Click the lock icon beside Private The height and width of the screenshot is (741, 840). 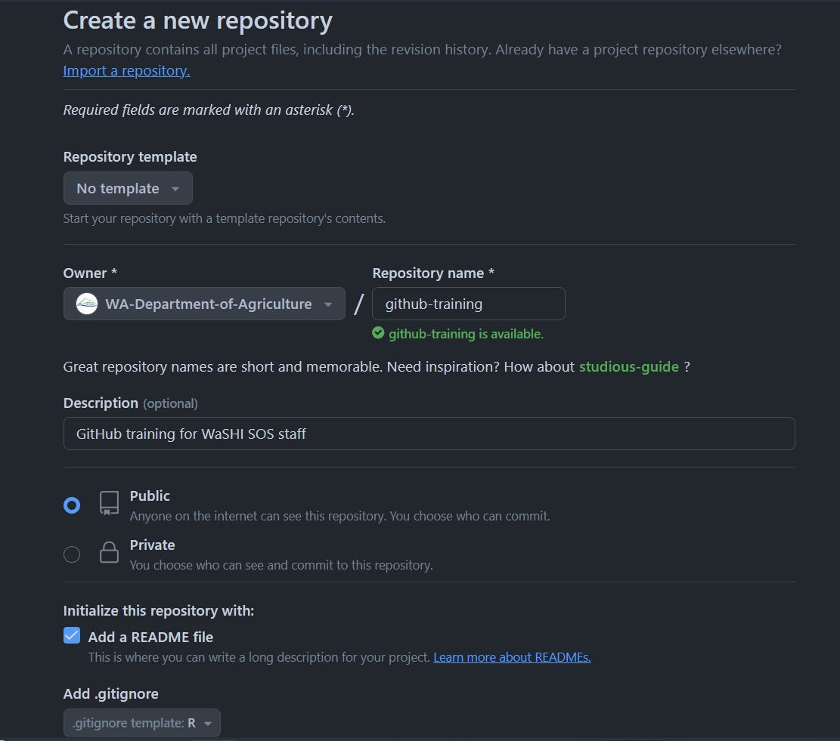pyautogui.click(x=109, y=552)
